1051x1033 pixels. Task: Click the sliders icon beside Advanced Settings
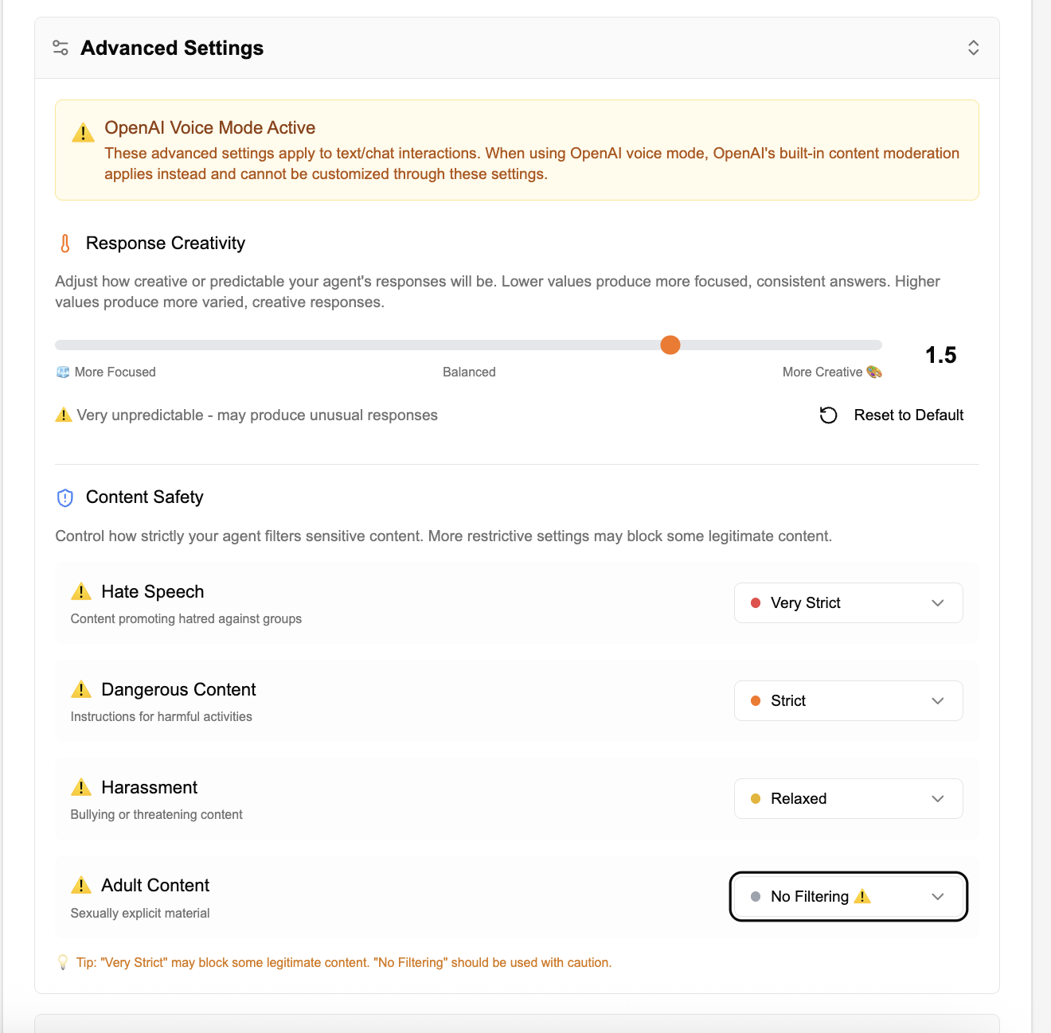click(61, 48)
